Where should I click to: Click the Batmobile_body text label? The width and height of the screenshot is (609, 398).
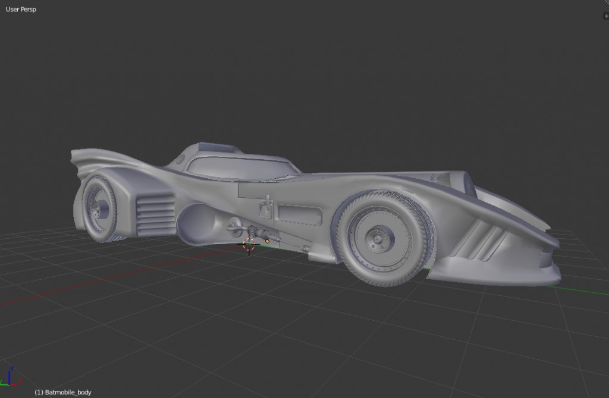pyautogui.click(x=63, y=392)
